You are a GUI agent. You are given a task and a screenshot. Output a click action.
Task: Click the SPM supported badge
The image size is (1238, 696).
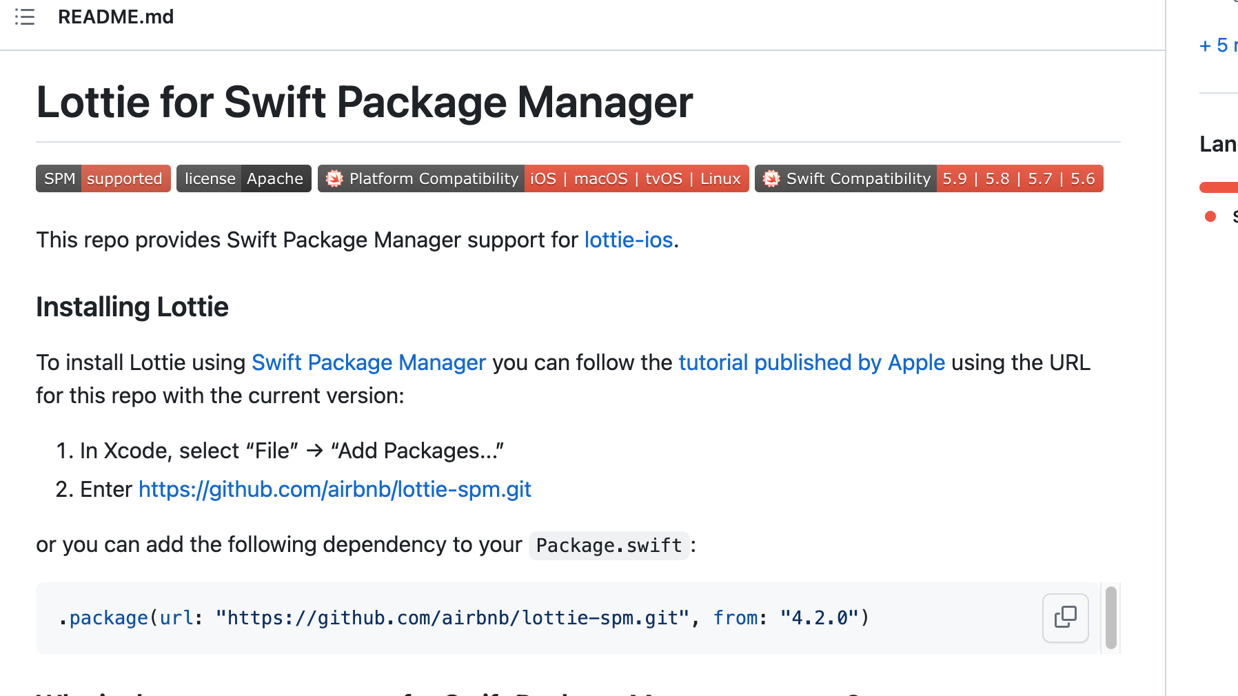(103, 178)
